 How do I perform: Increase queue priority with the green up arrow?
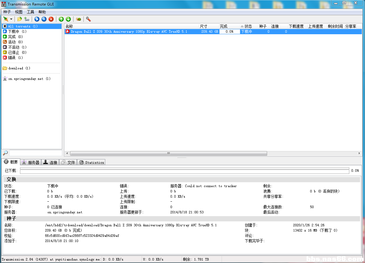tap(61, 19)
